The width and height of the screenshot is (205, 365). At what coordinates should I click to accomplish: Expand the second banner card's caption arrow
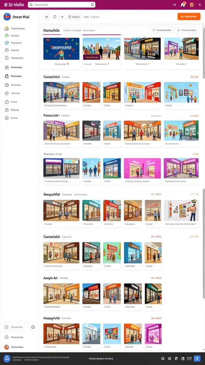point(109,64)
